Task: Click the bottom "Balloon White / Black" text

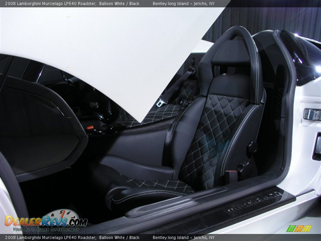Action: pyautogui.click(x=119, y=238)
